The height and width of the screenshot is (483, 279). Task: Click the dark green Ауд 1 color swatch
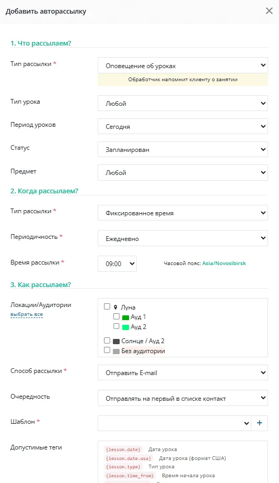tap(125, 317)
